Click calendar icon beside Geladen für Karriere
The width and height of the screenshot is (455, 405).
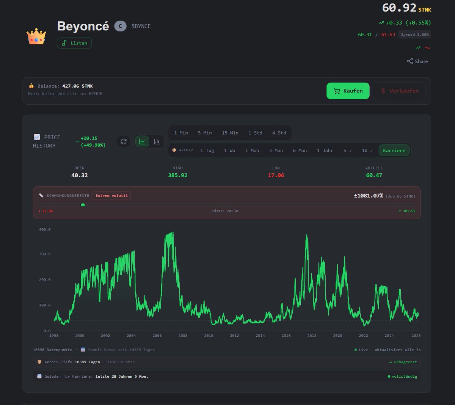pos(39,376)
